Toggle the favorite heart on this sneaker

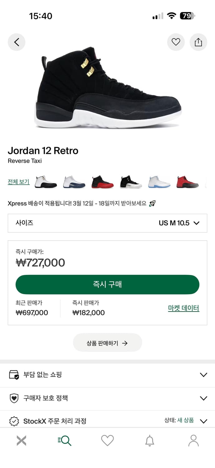tap(176, 42)
